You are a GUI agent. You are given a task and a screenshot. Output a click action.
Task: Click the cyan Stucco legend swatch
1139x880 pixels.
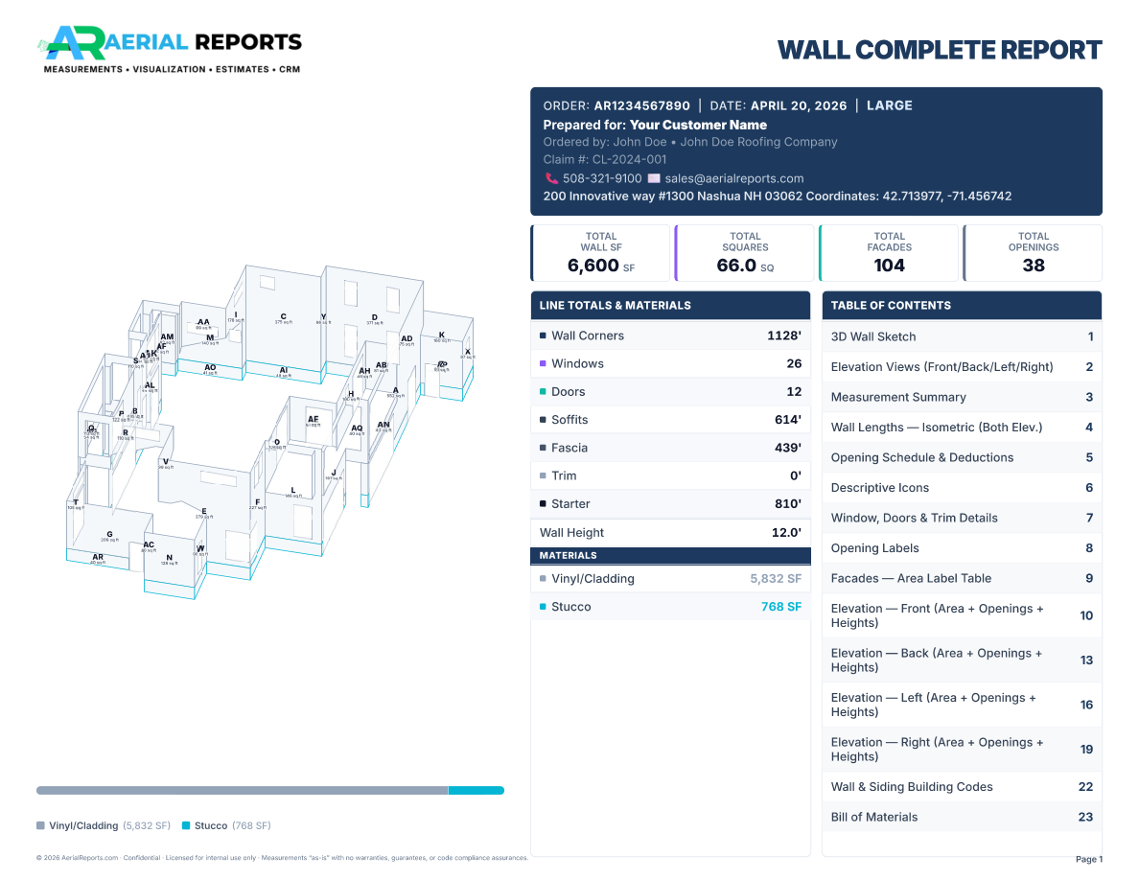tap(186, 825)
